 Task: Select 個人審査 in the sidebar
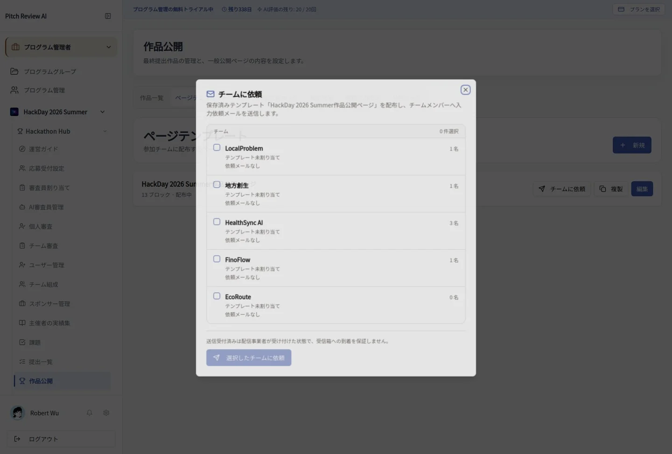pos(63,227)
